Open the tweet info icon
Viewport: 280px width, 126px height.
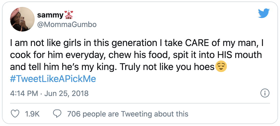click(265, 93)
